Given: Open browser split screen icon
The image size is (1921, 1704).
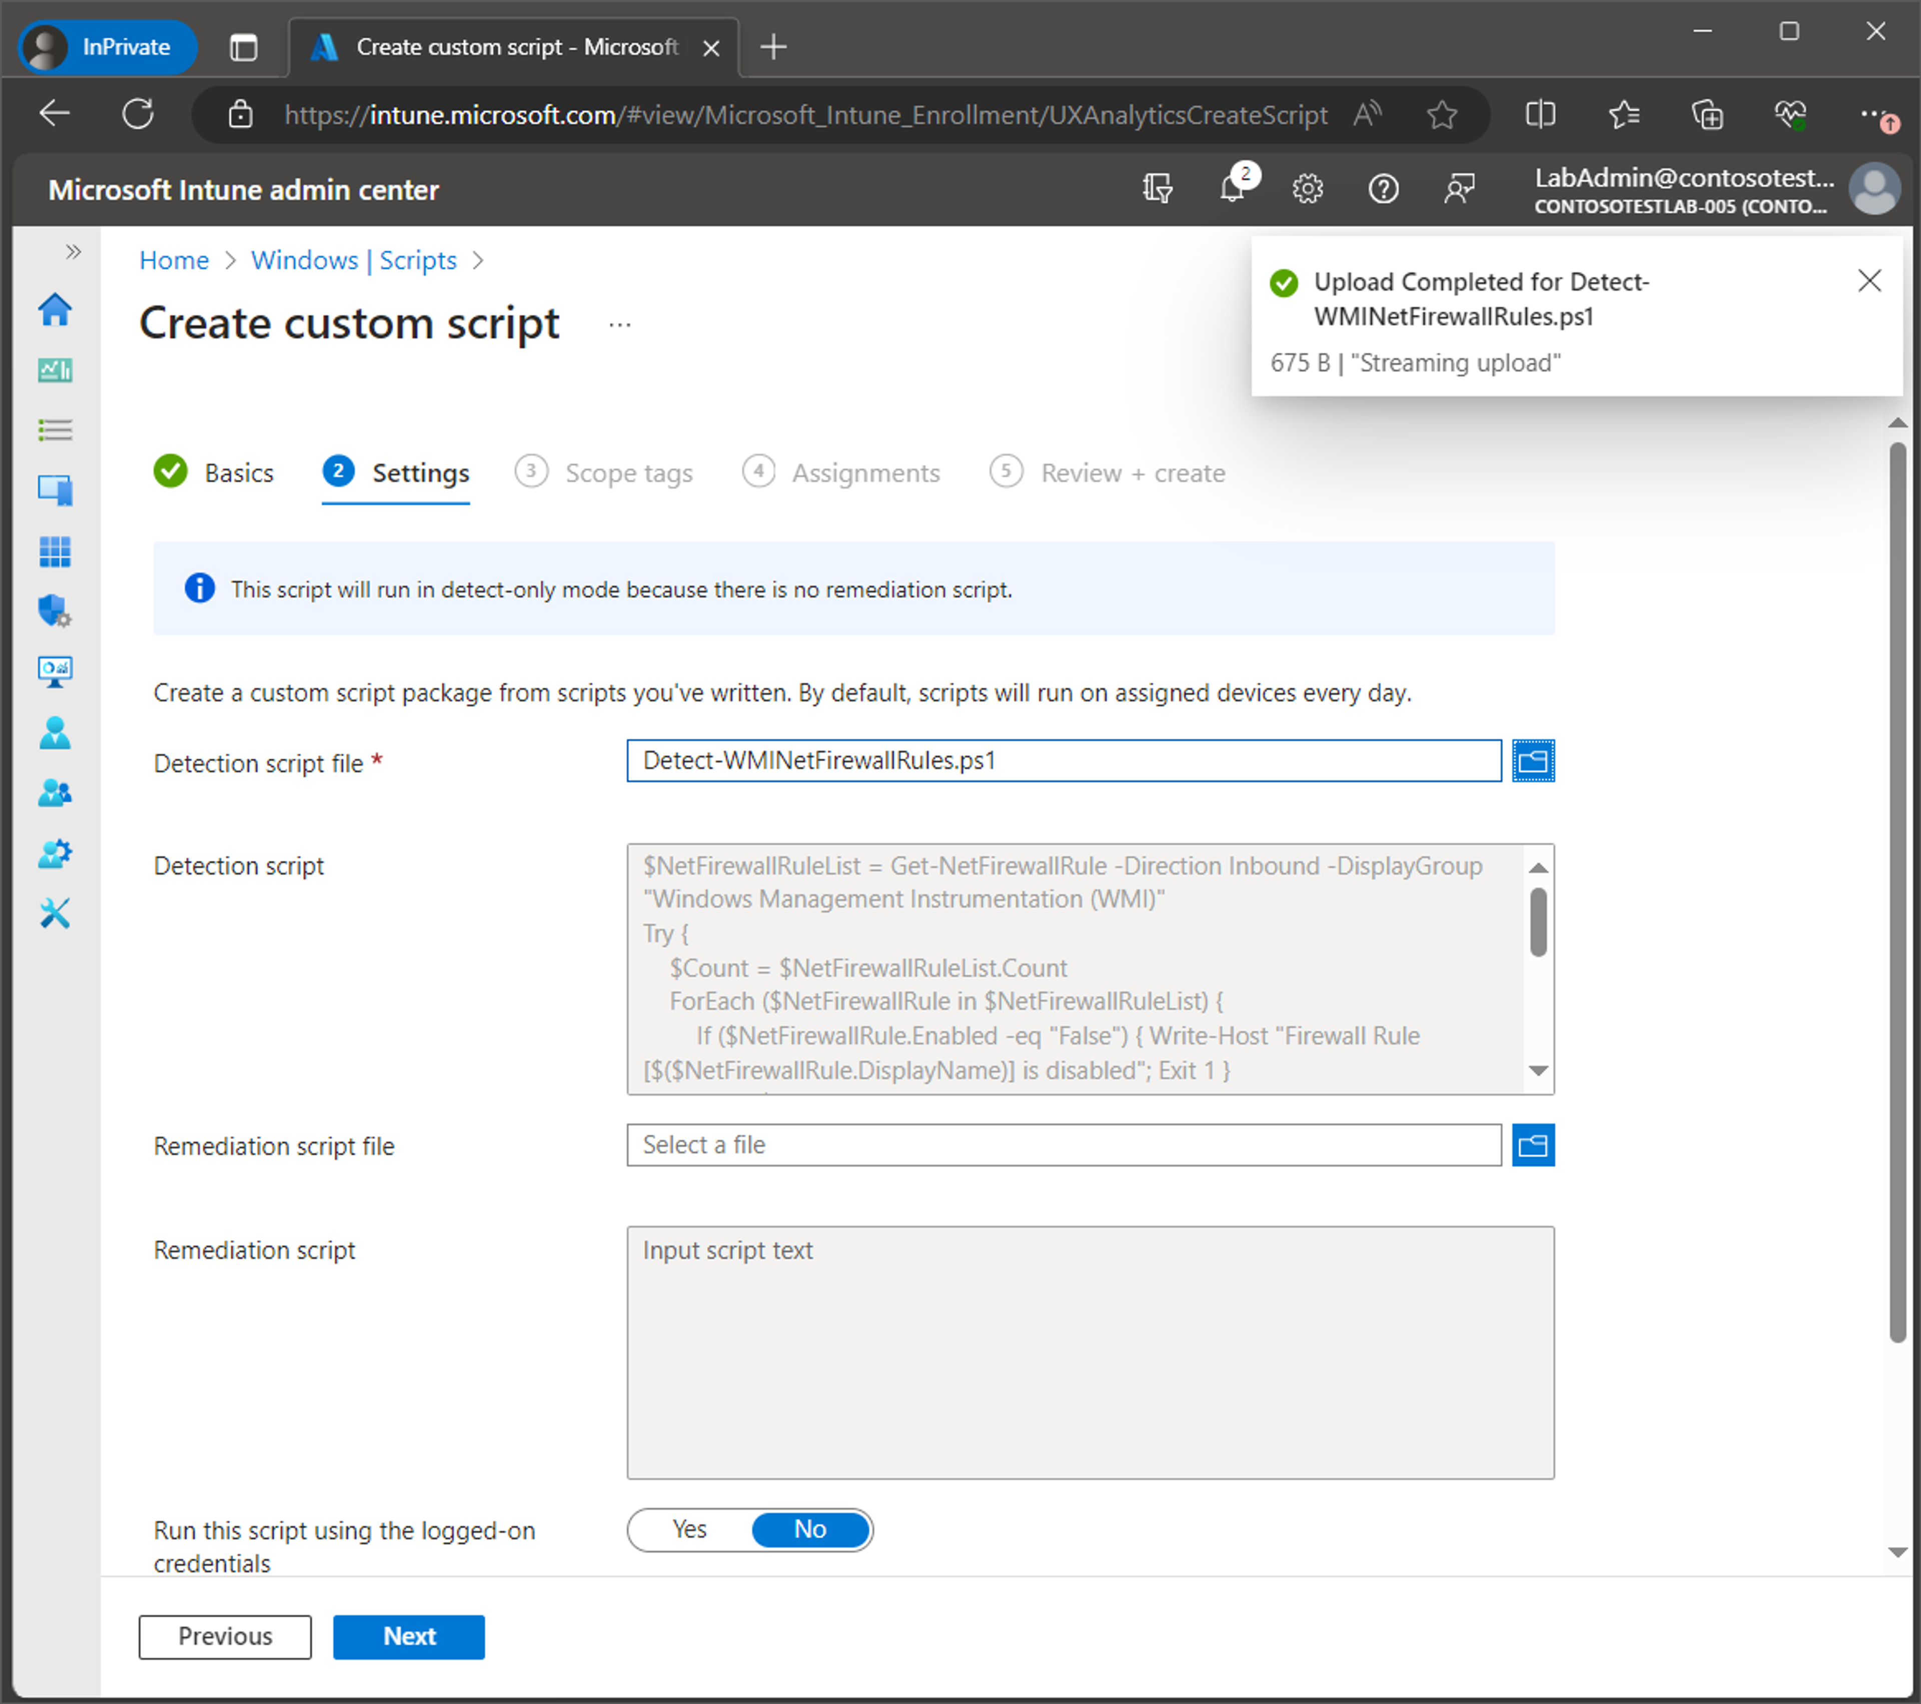Looking at the screenshot, I should click(1539, 115).
